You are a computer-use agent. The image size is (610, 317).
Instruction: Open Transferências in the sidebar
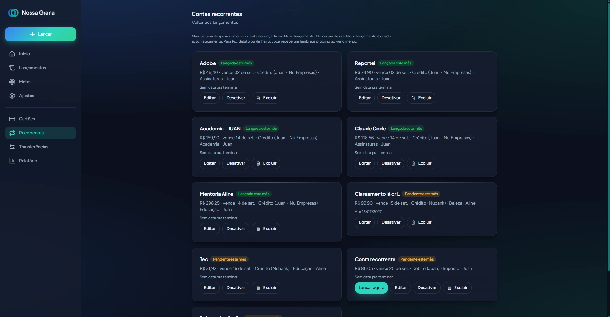click(40, 147)
